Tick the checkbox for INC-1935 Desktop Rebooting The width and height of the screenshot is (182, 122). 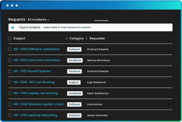(x=10, y=115)
